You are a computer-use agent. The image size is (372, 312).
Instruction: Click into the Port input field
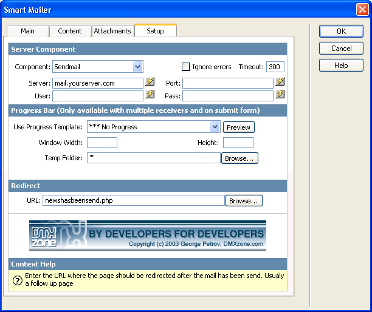pyautogui.click(x=228, y=83)
